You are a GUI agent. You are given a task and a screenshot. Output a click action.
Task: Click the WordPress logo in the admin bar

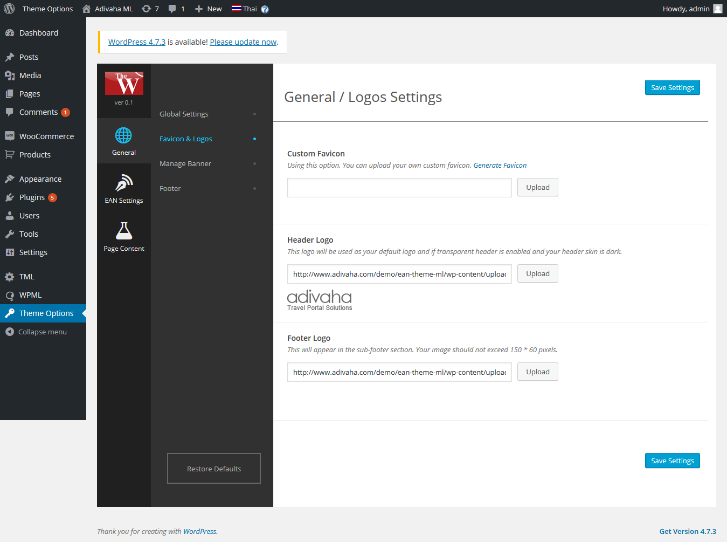[9, 8]
